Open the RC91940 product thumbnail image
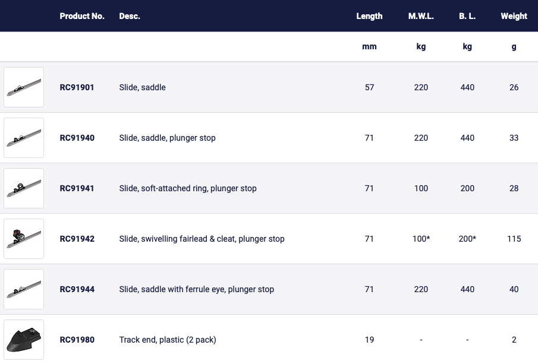538x364 pixels. click(x=24, y=138)
